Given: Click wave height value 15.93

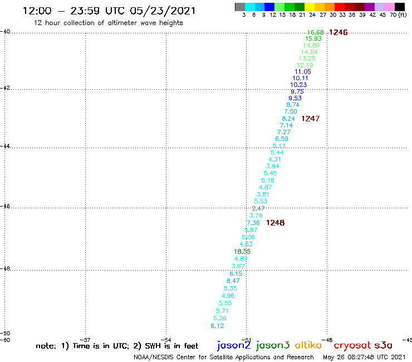Looking at the screenshot, I should click(313, 38).
